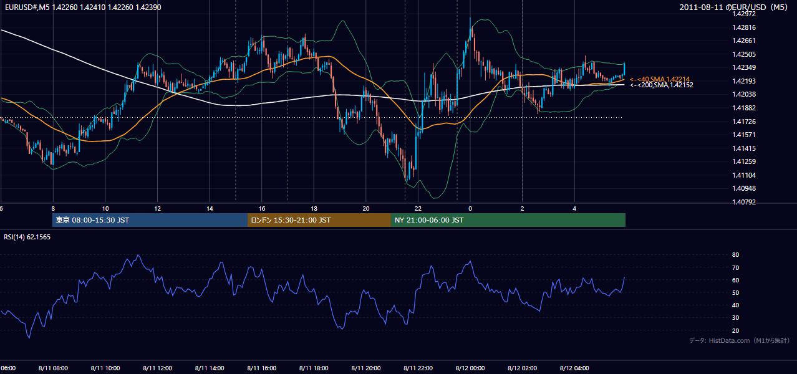
Task: Click the Tokyo 08:00-15:30 JST session bar
Action: coord(150,220)
